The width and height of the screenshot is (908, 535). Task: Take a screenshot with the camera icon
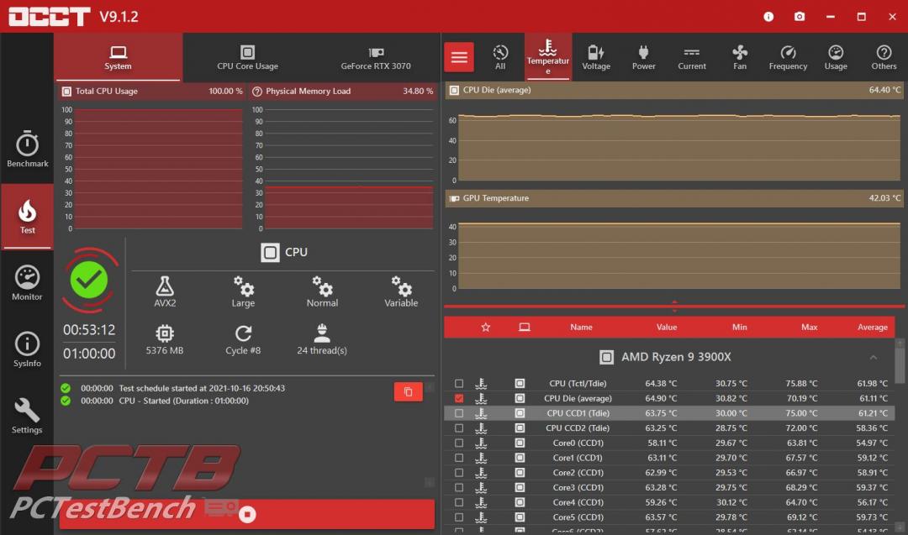800,17
